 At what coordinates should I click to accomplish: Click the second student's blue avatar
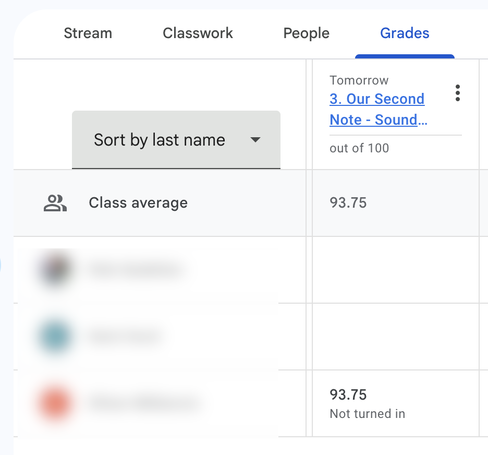tap(54, 337)
